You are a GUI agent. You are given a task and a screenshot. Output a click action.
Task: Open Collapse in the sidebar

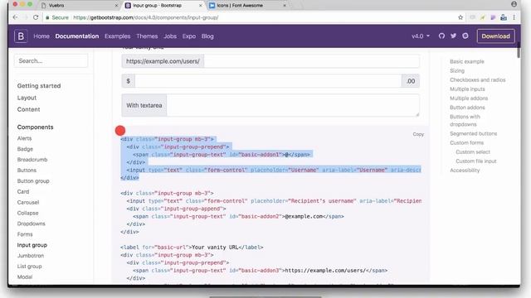[x=27, y=213]
